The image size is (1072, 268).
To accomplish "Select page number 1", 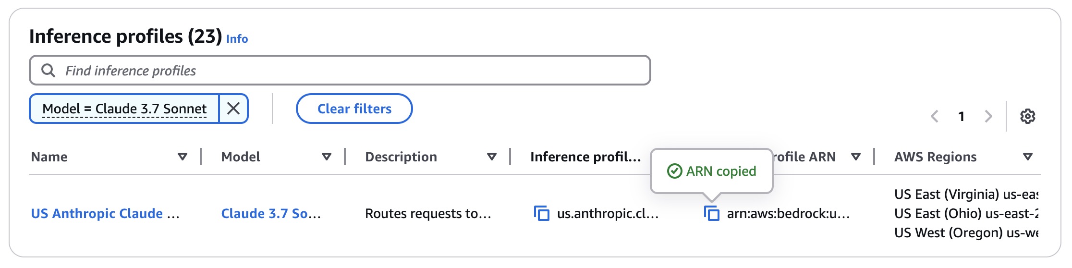I will 961,116.
